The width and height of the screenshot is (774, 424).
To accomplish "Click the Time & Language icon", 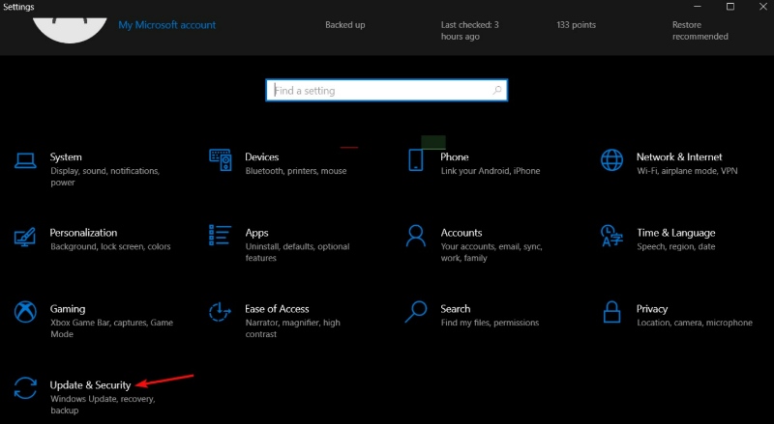I will [611, 236].
